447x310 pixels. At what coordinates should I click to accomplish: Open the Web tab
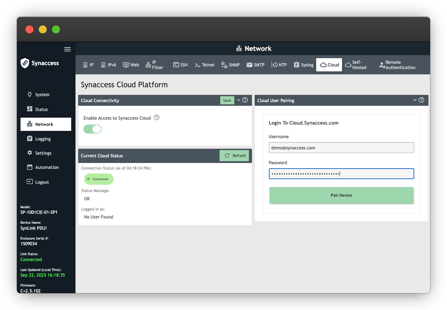click(131, 65)
